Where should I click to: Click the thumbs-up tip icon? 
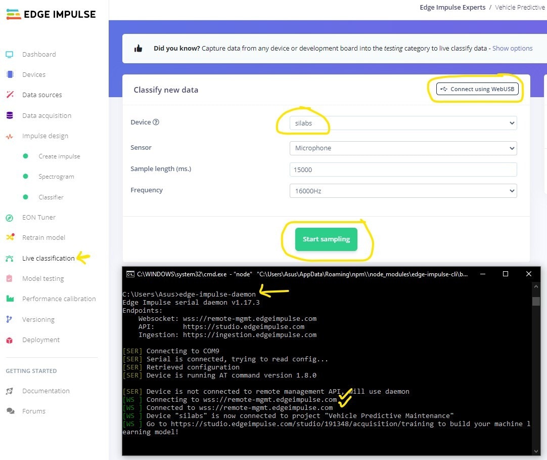pos(138,48)
